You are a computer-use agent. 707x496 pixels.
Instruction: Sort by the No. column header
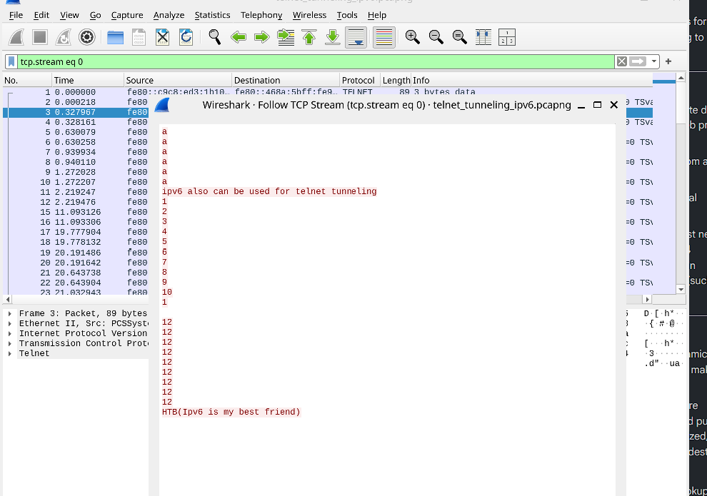(27, 80)
